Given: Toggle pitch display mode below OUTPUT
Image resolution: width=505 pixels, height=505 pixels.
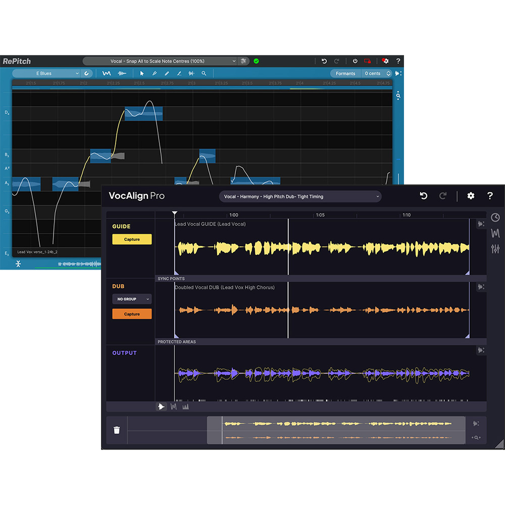Looking at the screenshot, I should [x=174, y=407].
